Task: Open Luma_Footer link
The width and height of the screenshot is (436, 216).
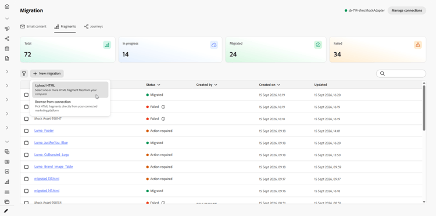Action: (44, 131)
